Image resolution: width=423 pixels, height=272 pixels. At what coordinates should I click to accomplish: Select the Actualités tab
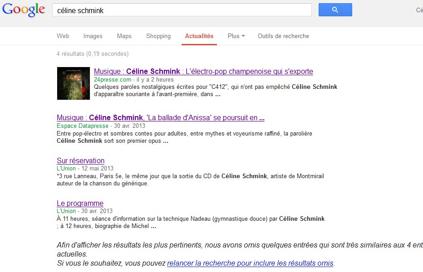(199, 36)
